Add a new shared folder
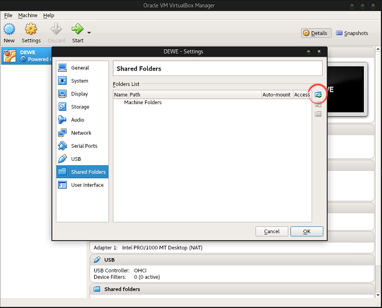 [x=318, y=95]
